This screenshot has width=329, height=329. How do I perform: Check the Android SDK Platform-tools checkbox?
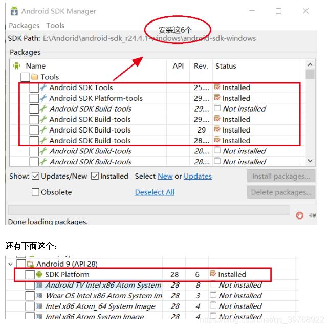[x=34, y=98]
